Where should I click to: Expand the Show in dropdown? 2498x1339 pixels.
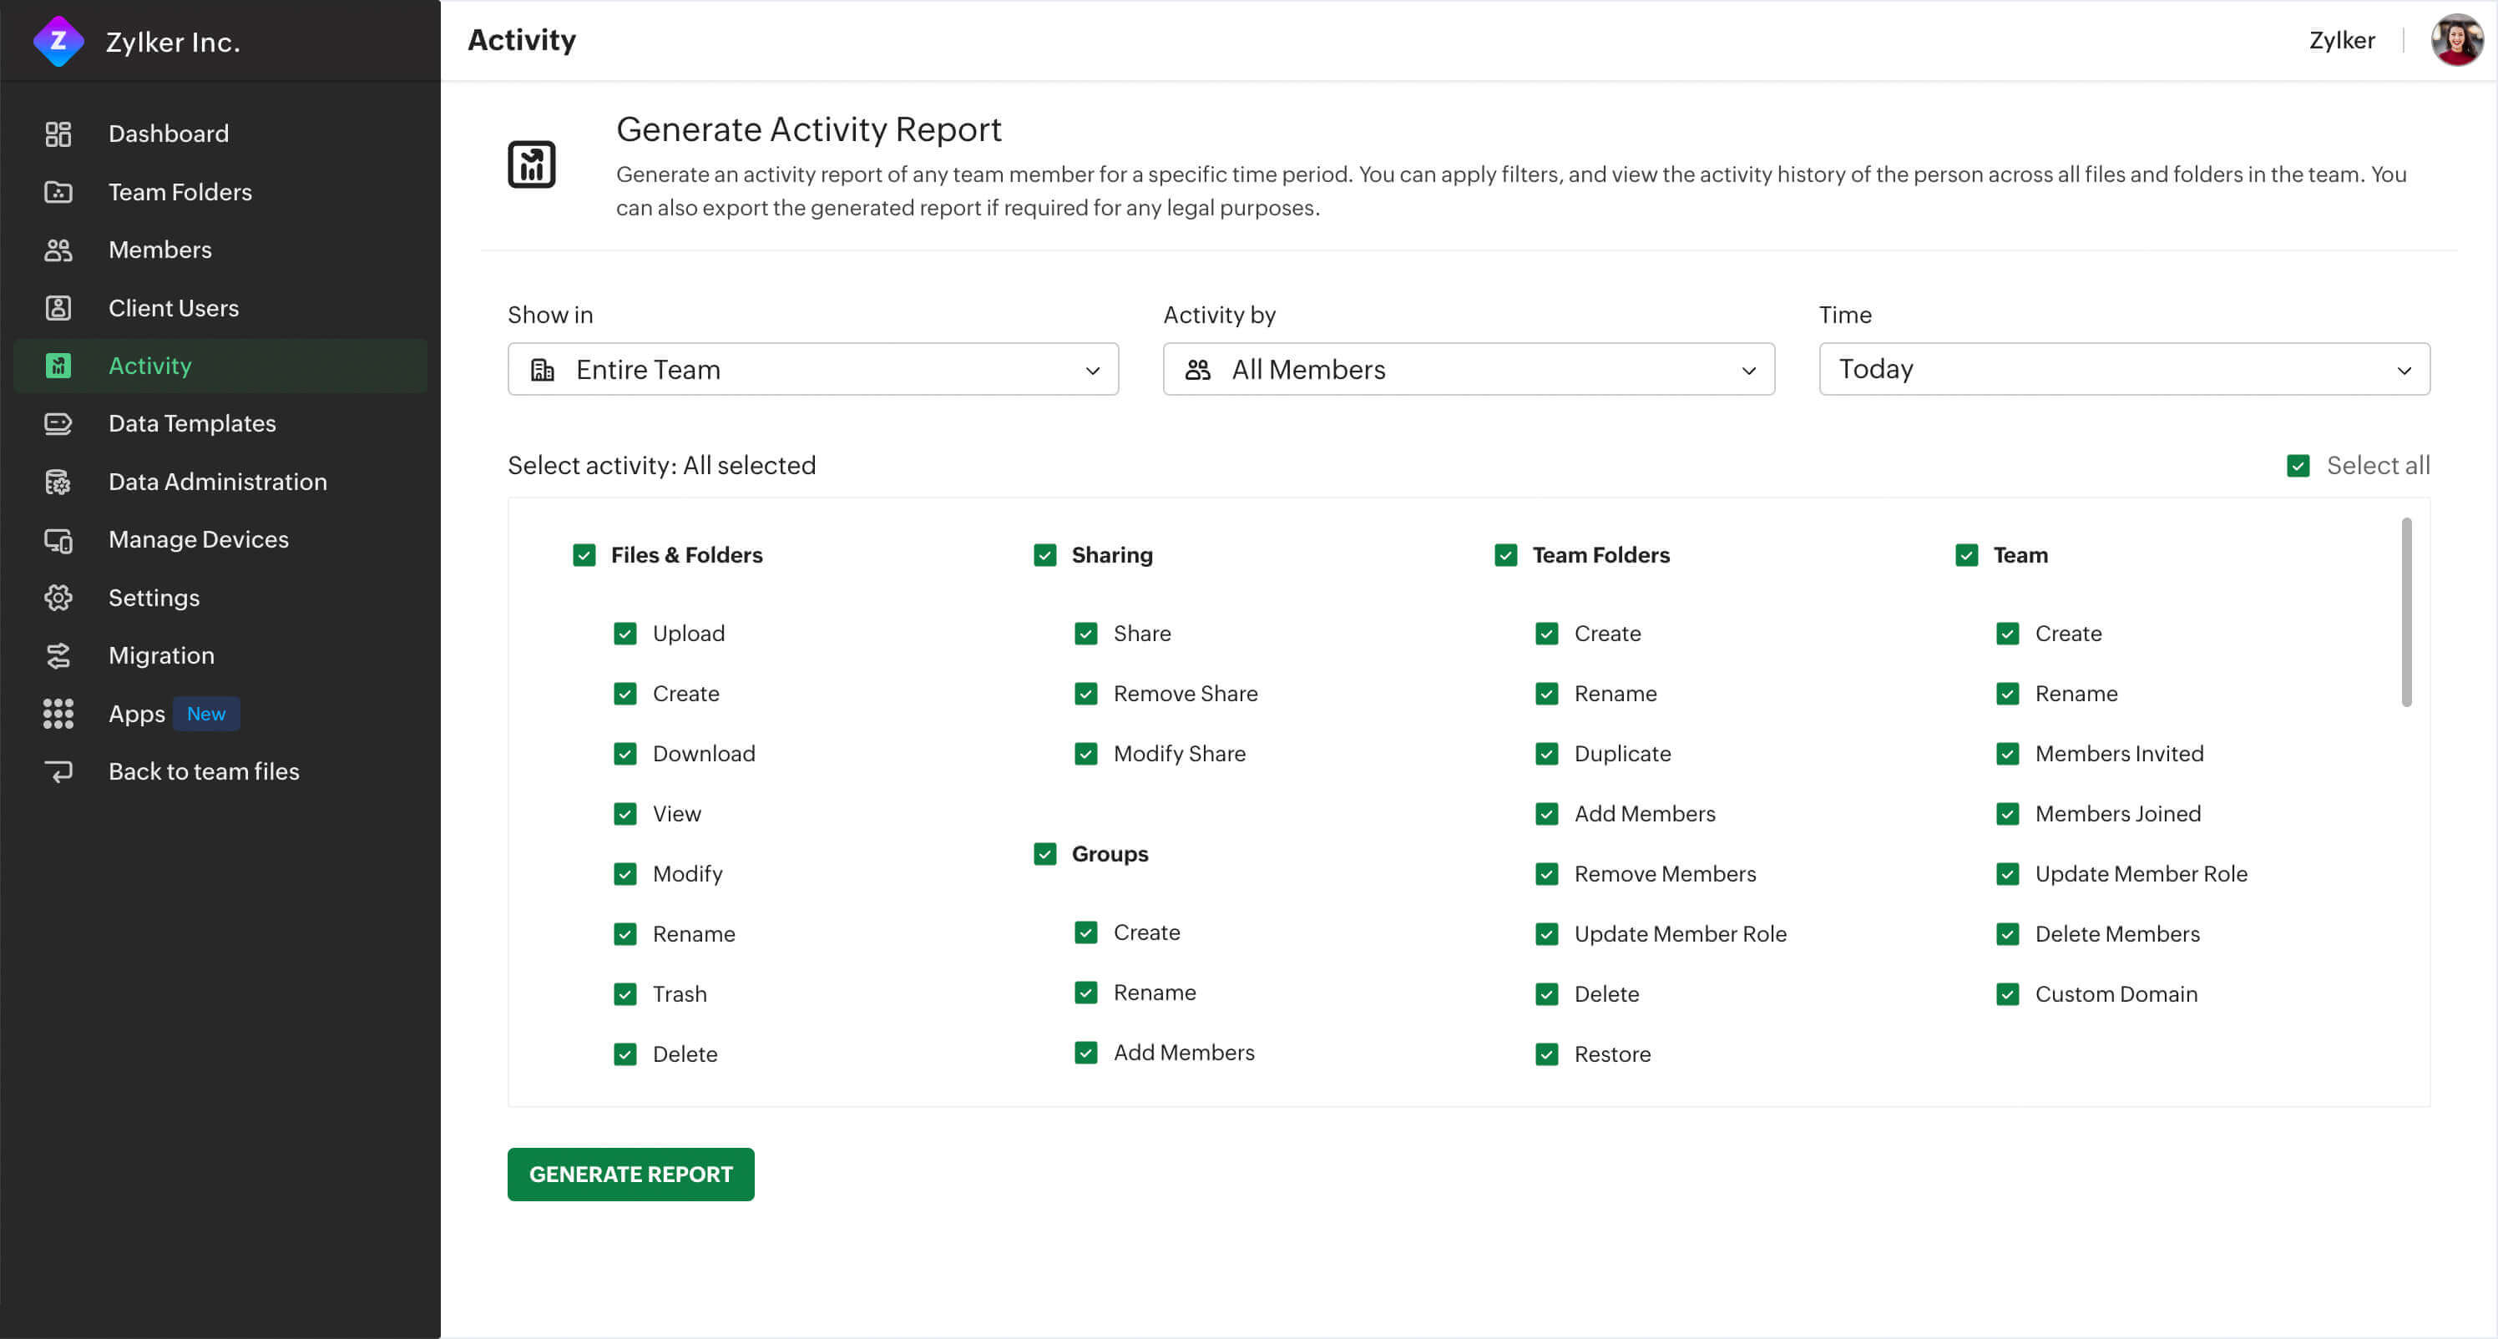(x=813, y=368)
